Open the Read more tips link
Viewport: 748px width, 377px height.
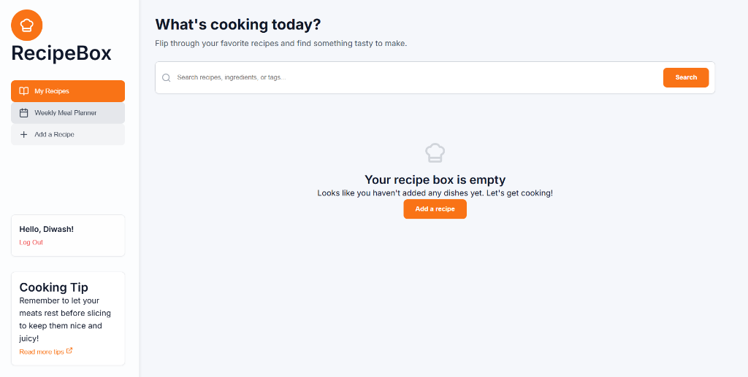(42, 351)
